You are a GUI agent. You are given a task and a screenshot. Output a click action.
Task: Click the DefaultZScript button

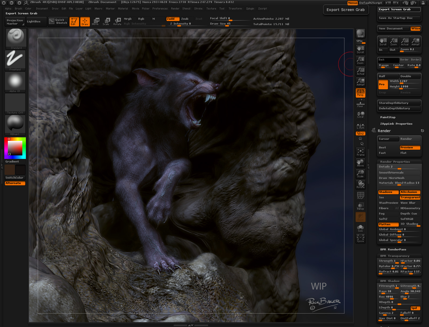tap(371, 3)
